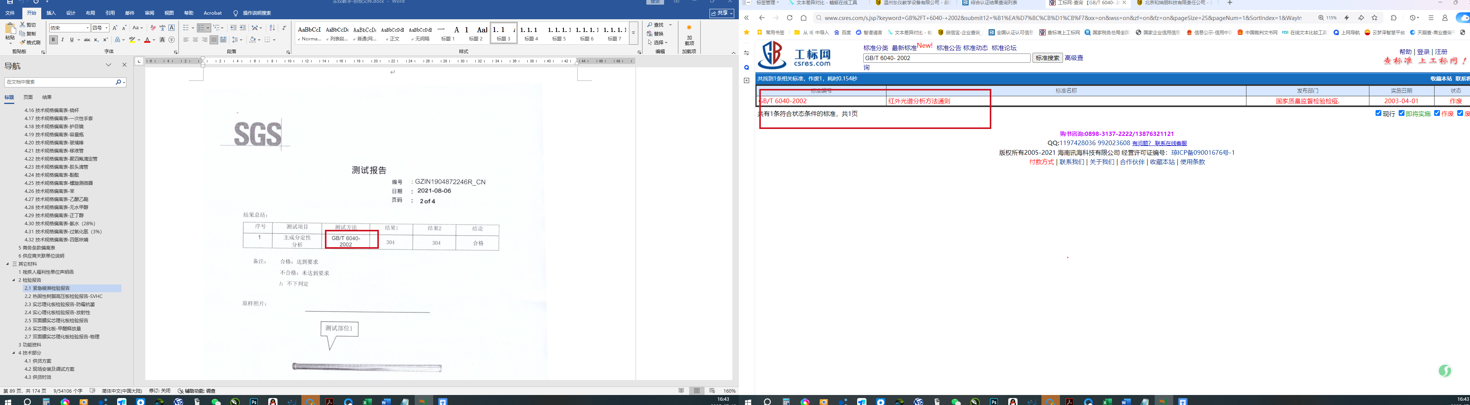Click the Decrease Indent icon
The height and width of the screenshot is (405, 1470).
(x=234, y=28)
